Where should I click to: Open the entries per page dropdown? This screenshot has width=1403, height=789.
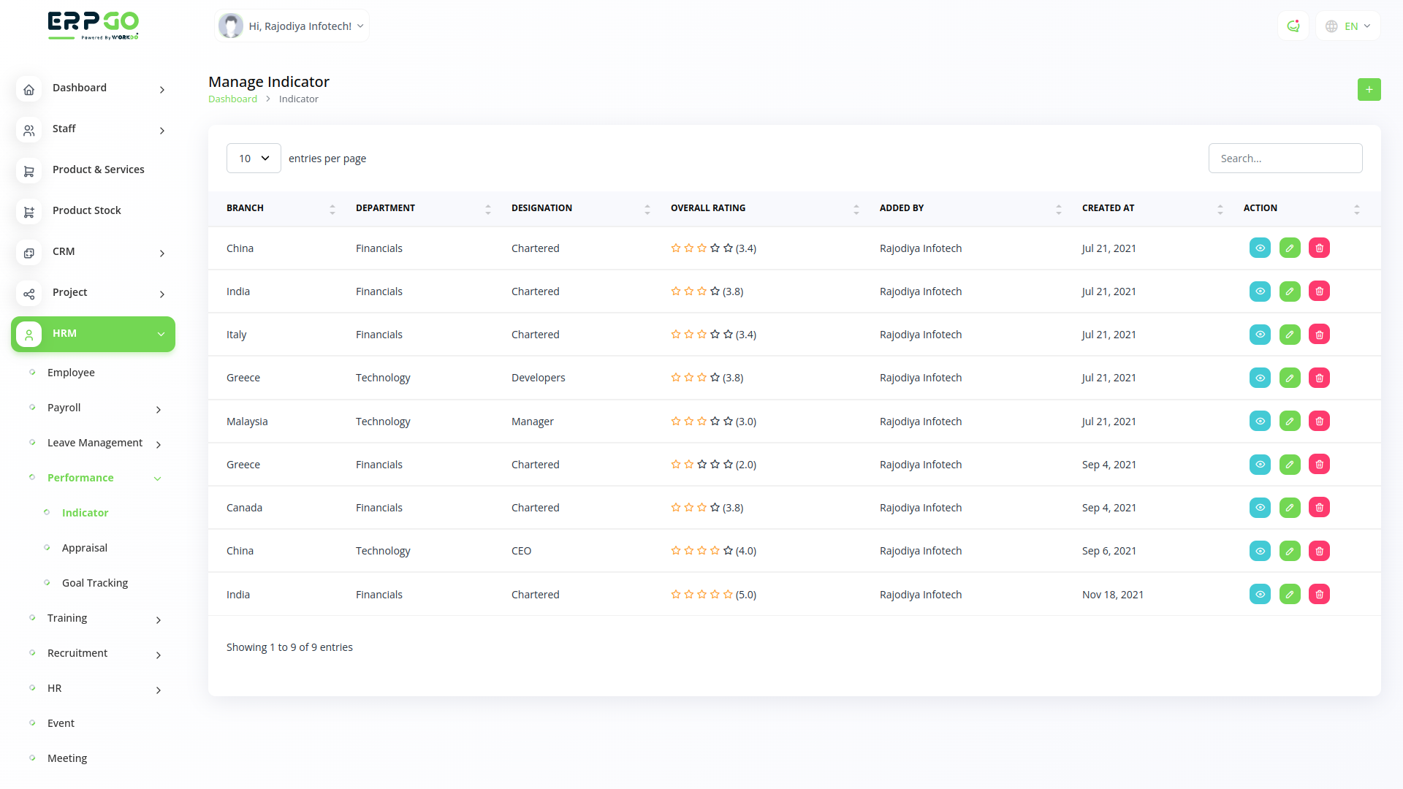tap(254, 159)
